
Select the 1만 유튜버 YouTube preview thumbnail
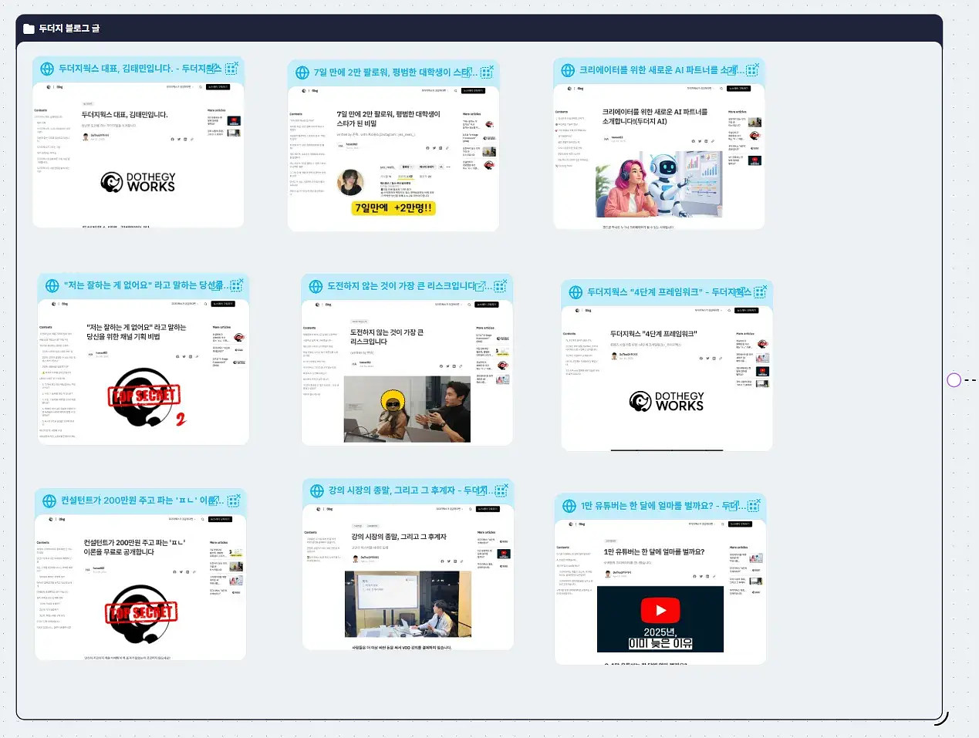660,619
